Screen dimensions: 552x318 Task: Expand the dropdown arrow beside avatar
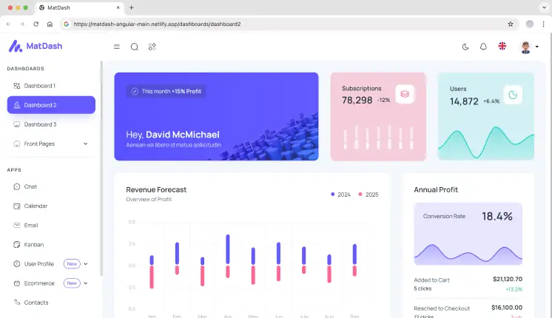point(537,47)
